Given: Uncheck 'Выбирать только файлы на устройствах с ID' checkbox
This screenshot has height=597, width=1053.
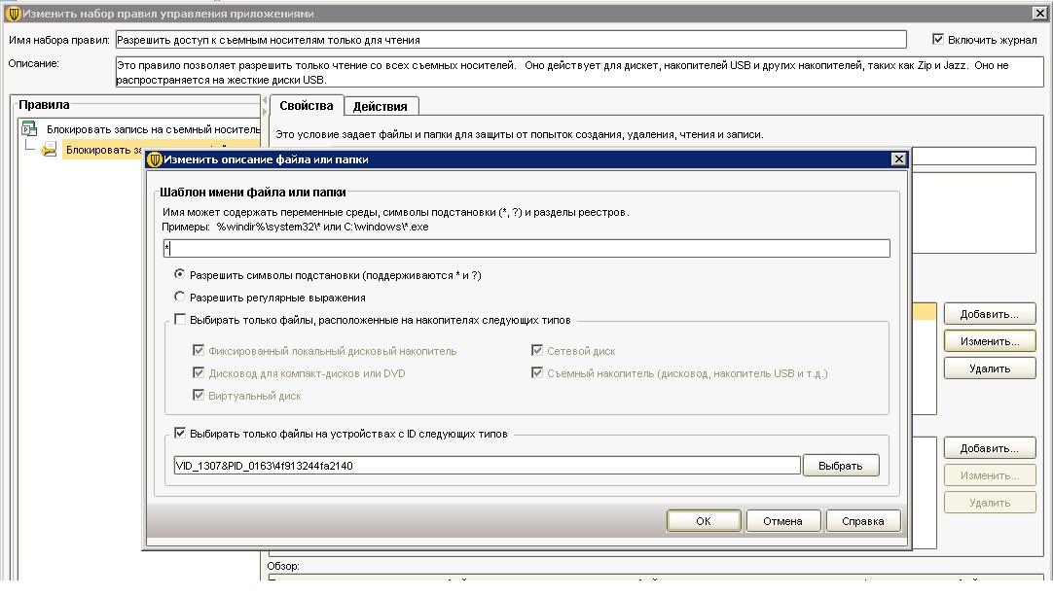Looking at the screenshot, I should (180, 434).
